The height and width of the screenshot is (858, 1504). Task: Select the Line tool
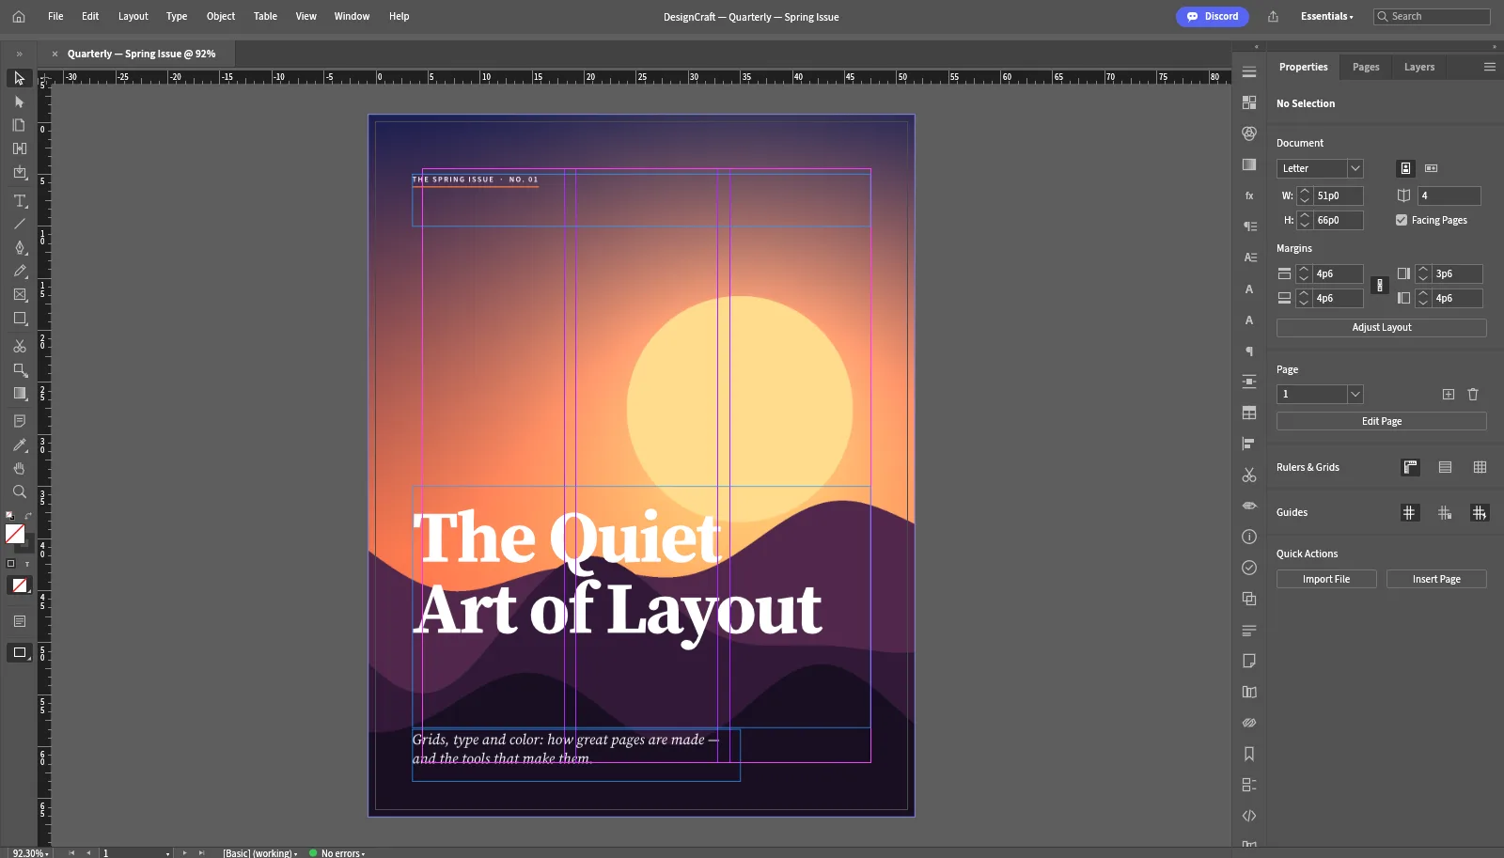pos(20,224)
